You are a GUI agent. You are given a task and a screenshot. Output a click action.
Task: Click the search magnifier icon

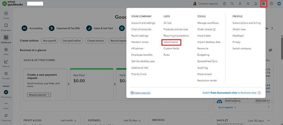tap(232, 4)
